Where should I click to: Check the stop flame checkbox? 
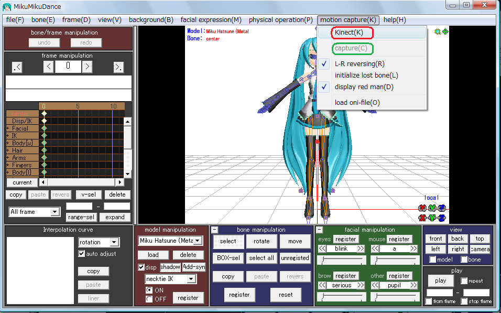click(464, 301)
